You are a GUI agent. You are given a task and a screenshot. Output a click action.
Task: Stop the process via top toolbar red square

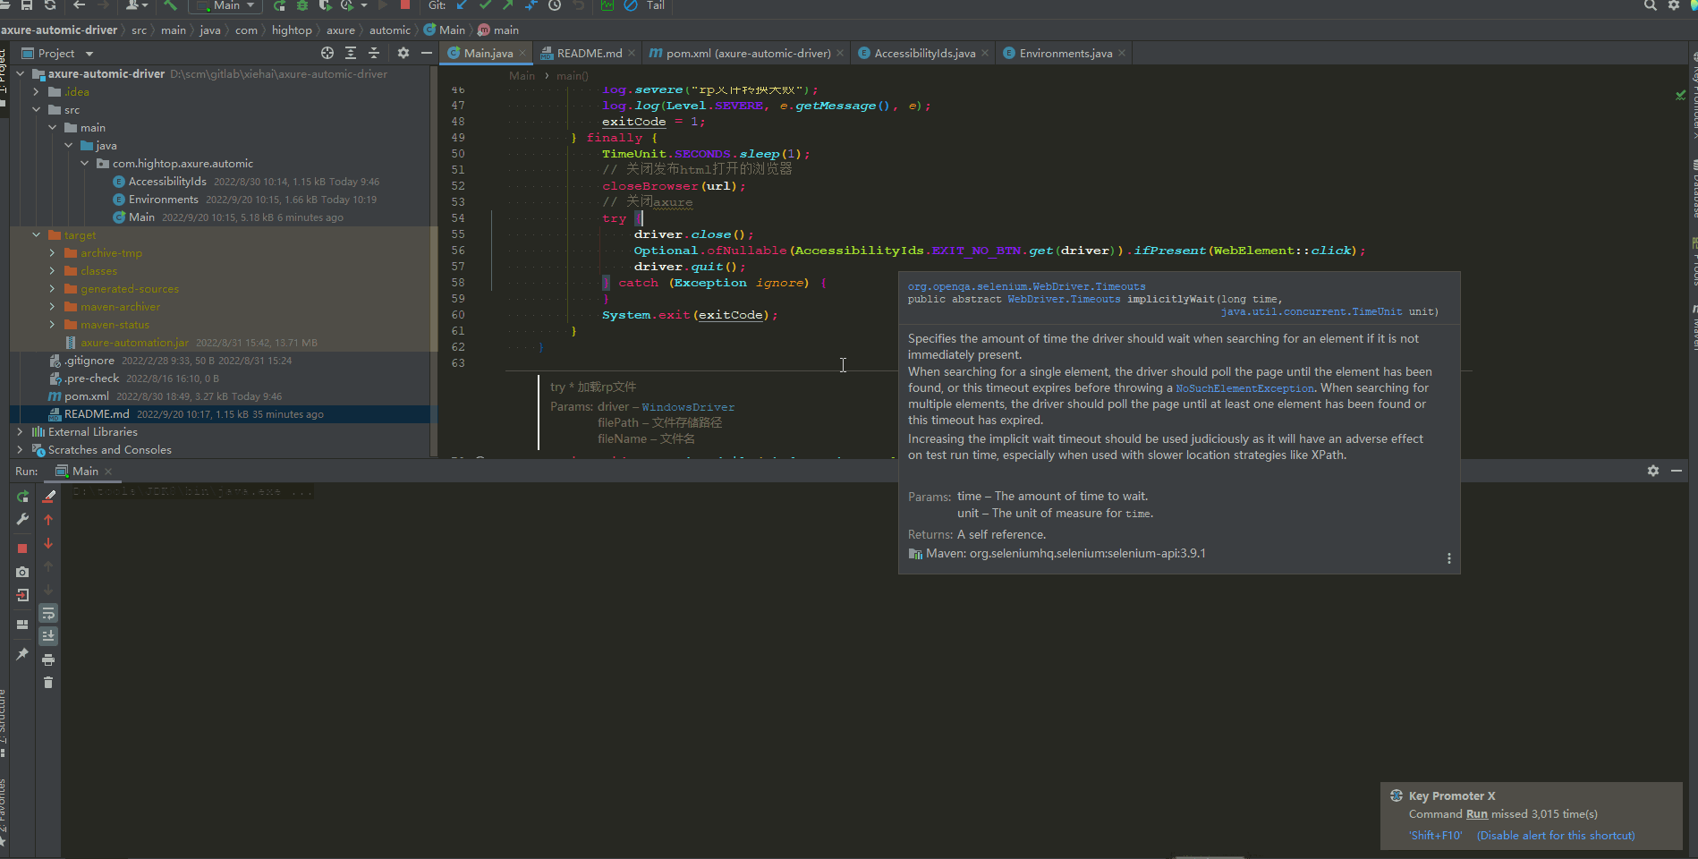(x=405, y=5)
